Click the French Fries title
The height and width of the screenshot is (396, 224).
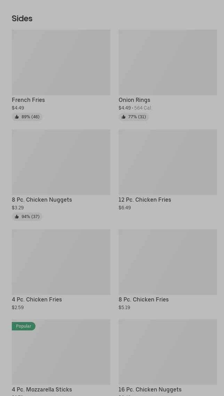[x=28, y=100]
